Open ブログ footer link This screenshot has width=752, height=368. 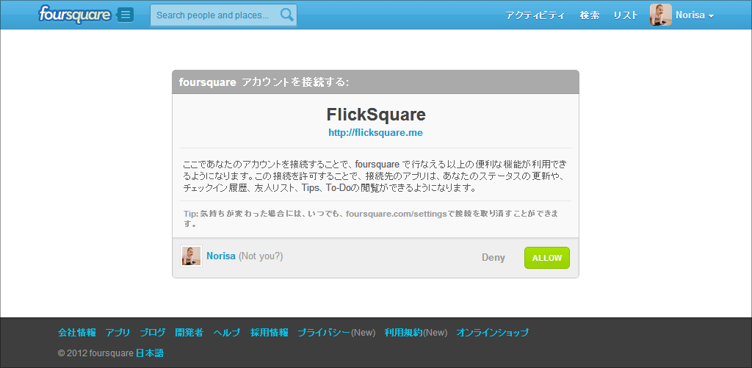tap(153, 333)
